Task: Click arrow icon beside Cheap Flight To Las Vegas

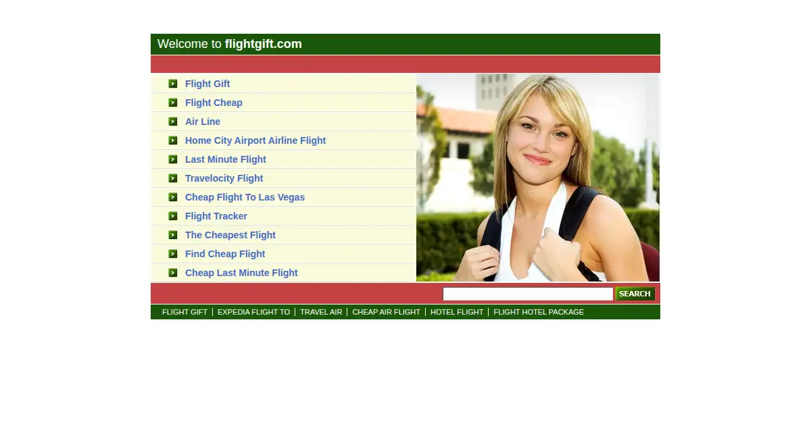Action: (x=173, y=197)
